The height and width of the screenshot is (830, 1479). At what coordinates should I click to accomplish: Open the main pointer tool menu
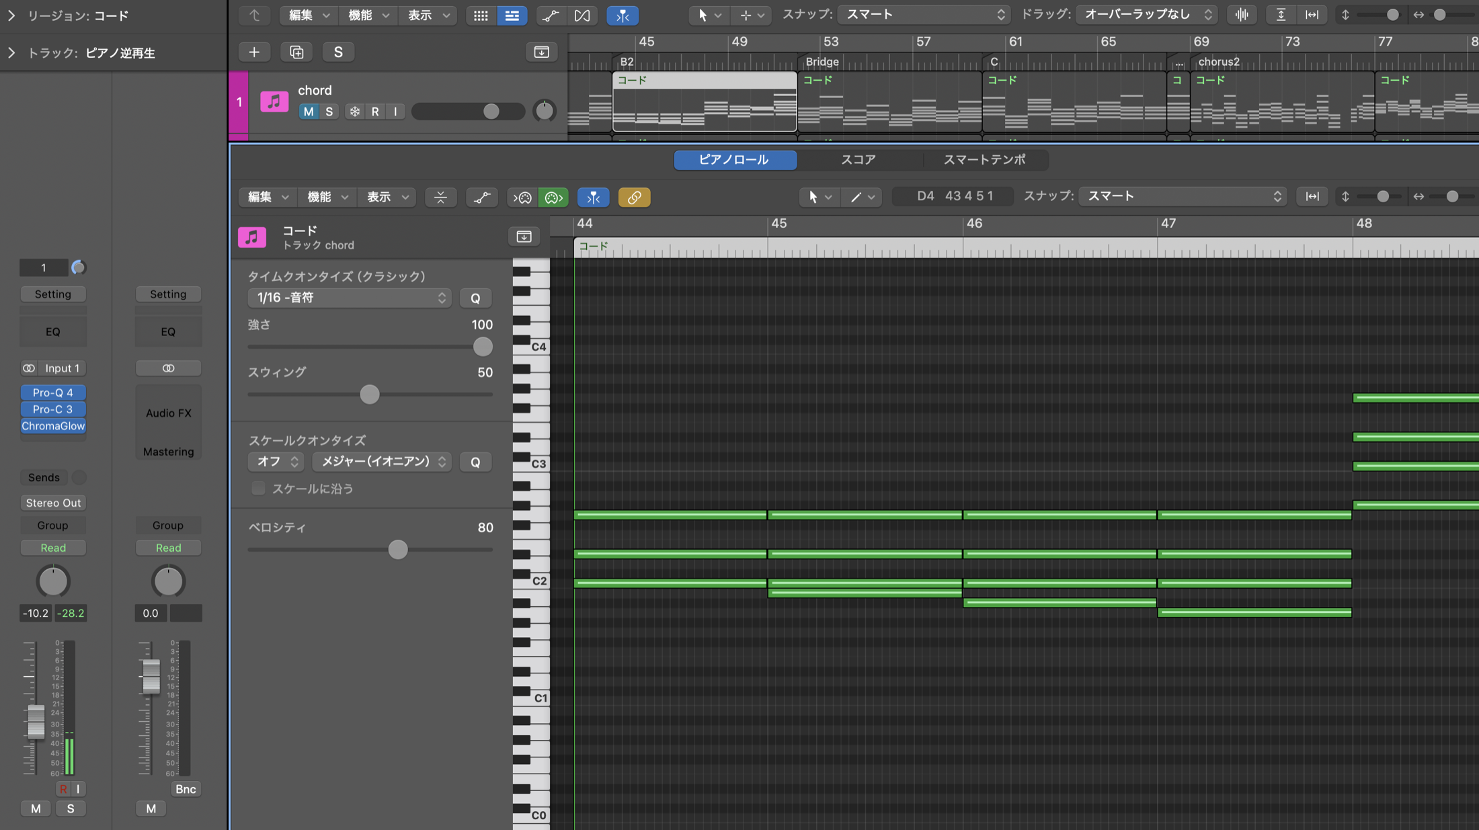click(709, 15)
